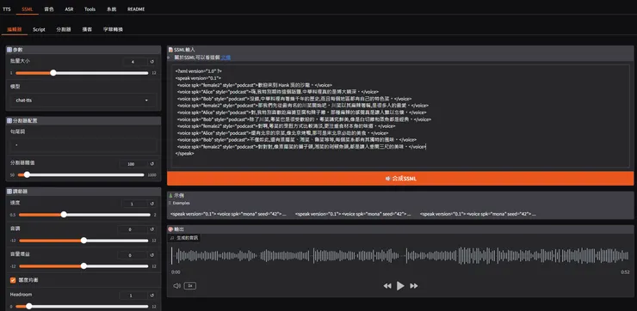Reset the 批量大小 value to default
Screen dimensions: 637x311
[152, 62]
